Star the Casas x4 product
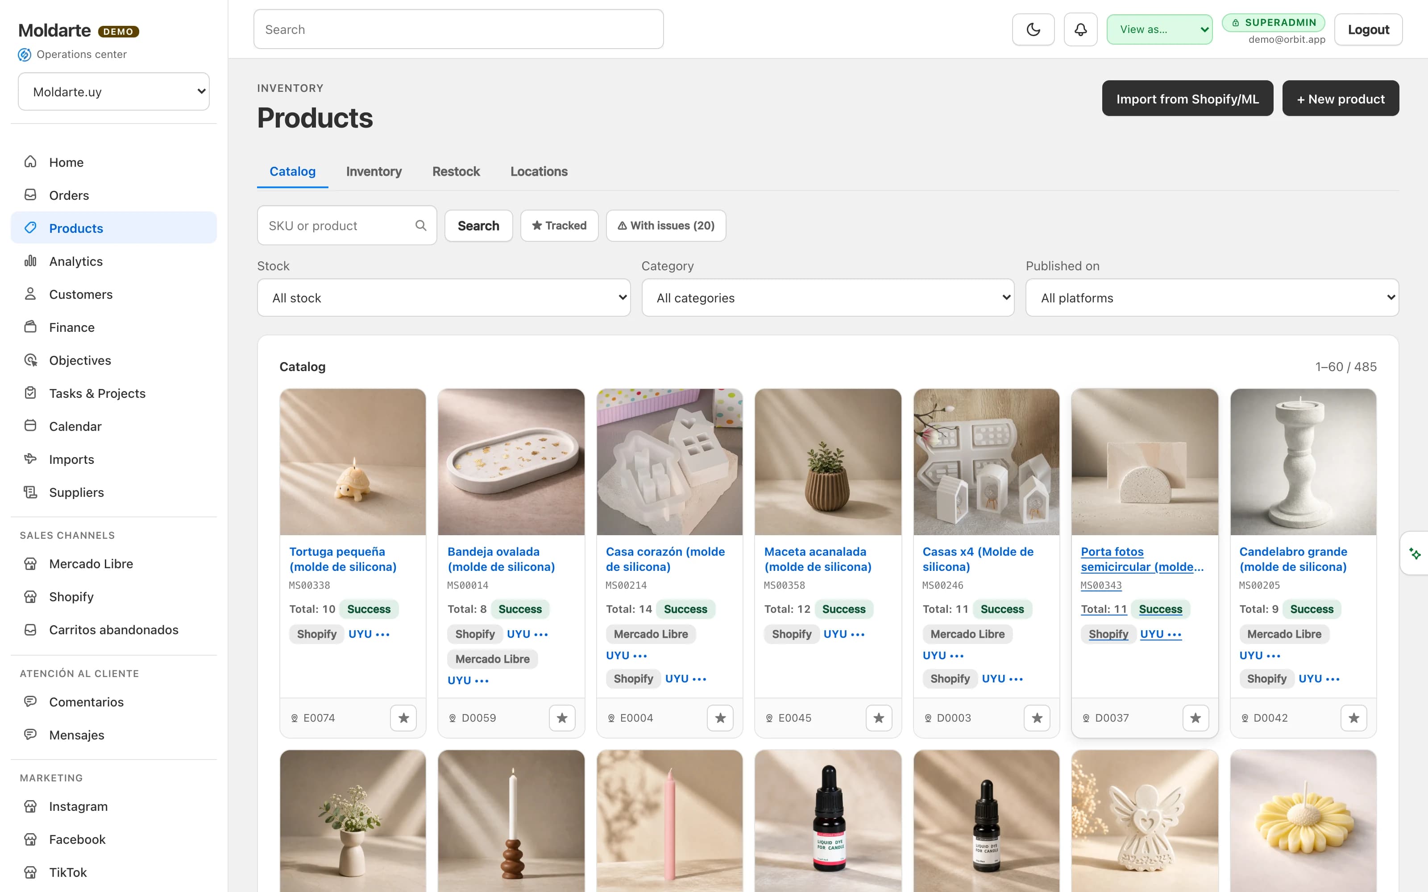Image resolution: width=1428 pixels, height=892 pixels. (1037, 718)
